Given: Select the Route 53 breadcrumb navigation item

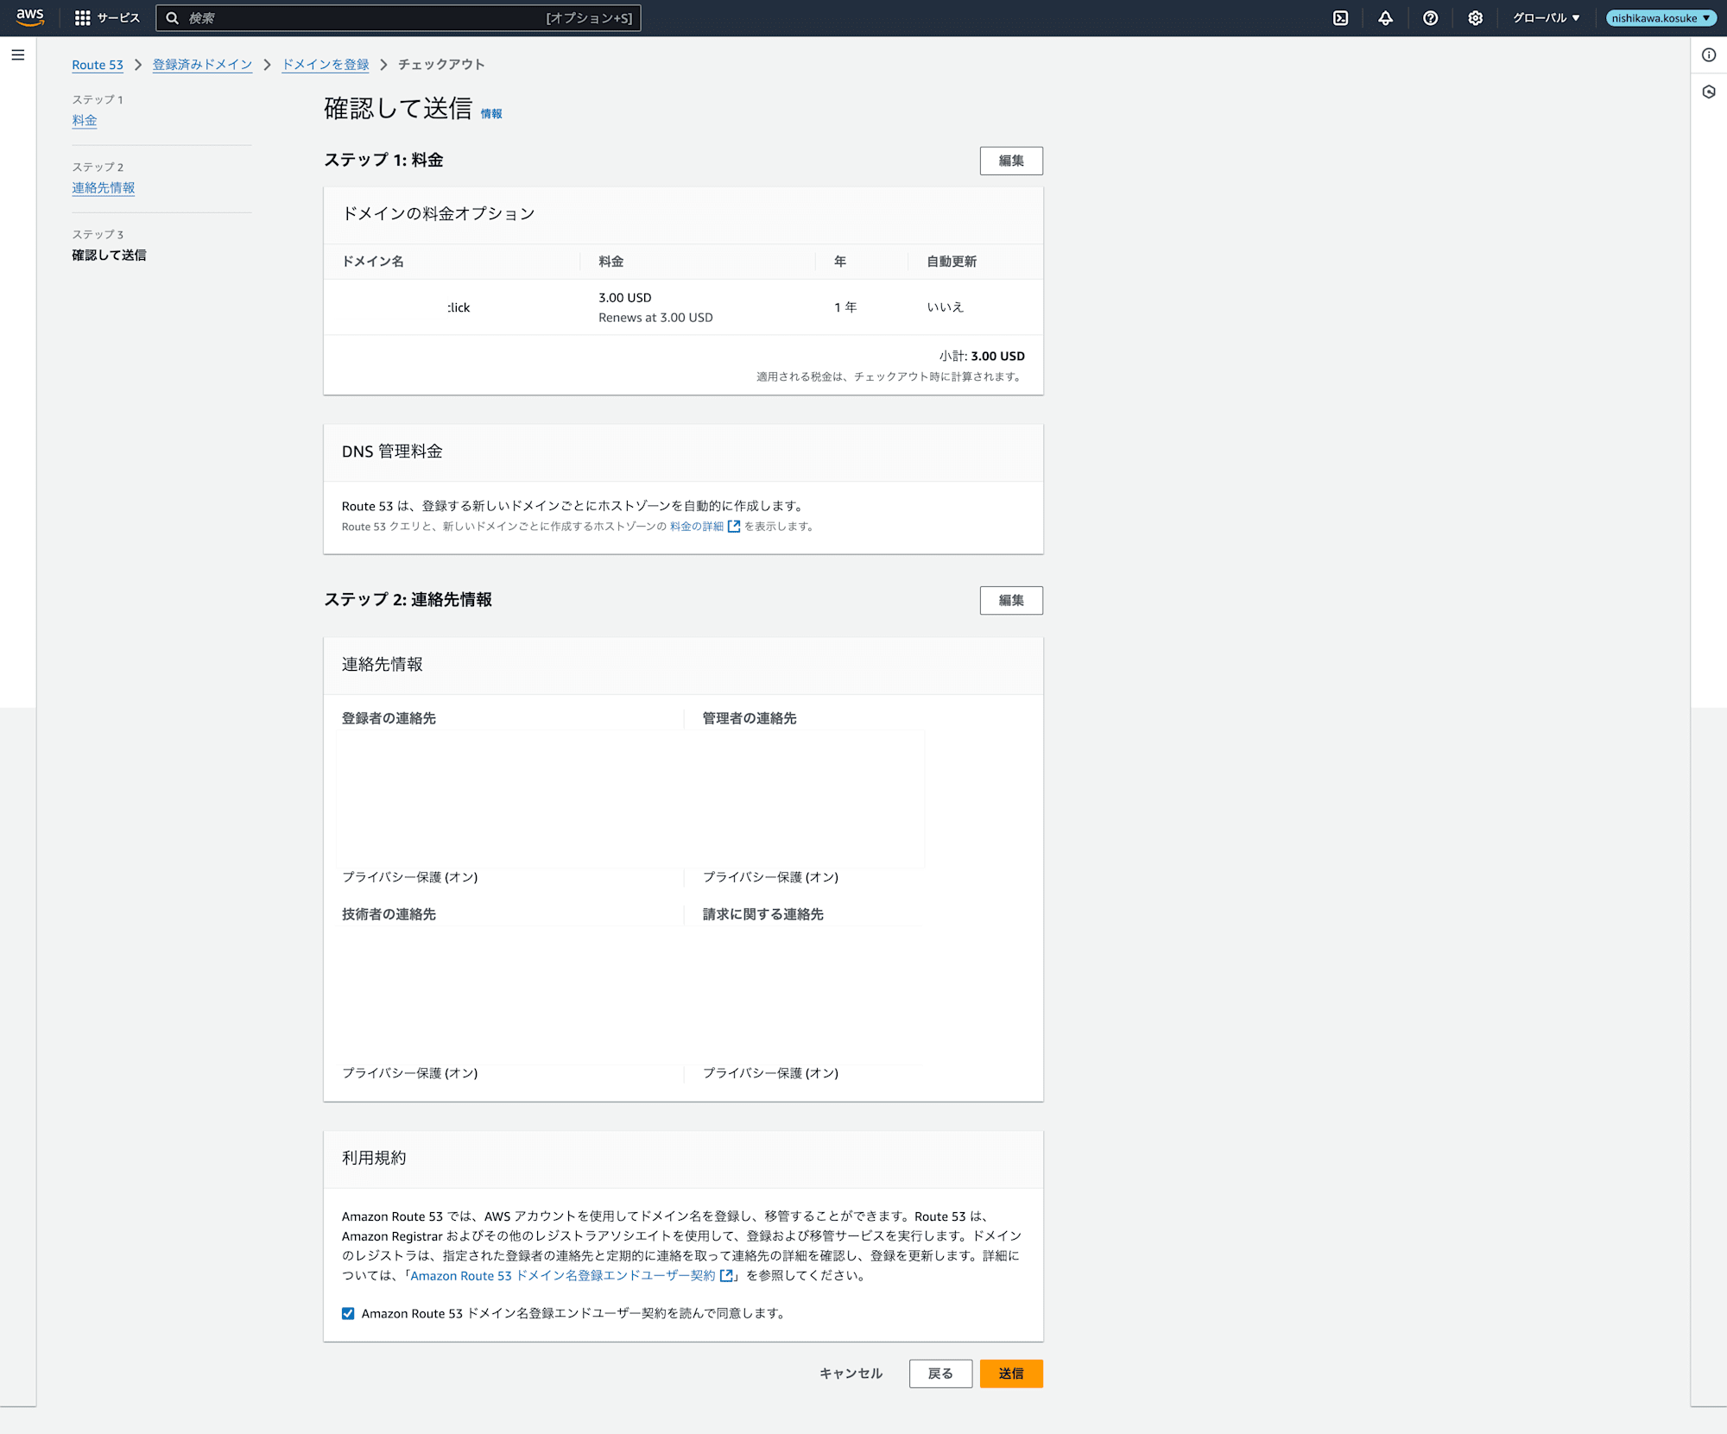Looking at the screenshot, I should click(98, 63).
